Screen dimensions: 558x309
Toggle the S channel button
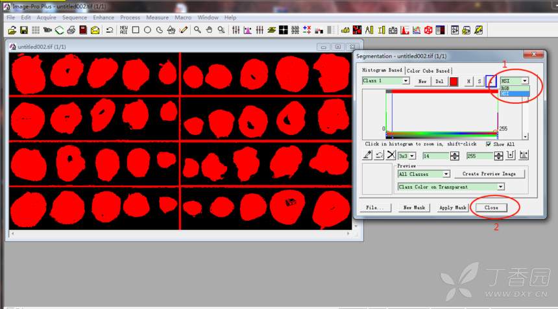point(479,81)
